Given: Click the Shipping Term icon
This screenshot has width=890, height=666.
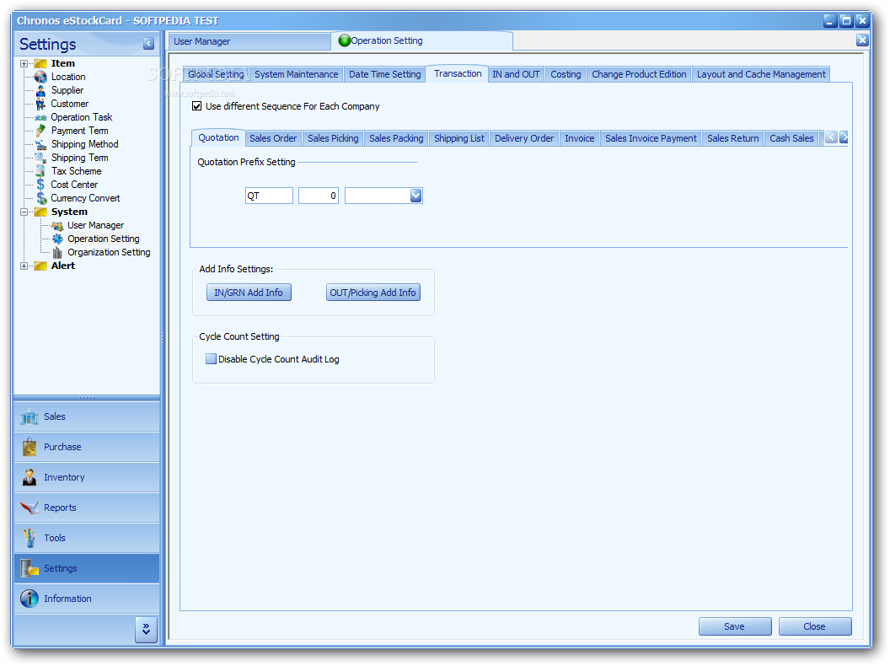Looking at the screenshot, I should coord(40,158).
